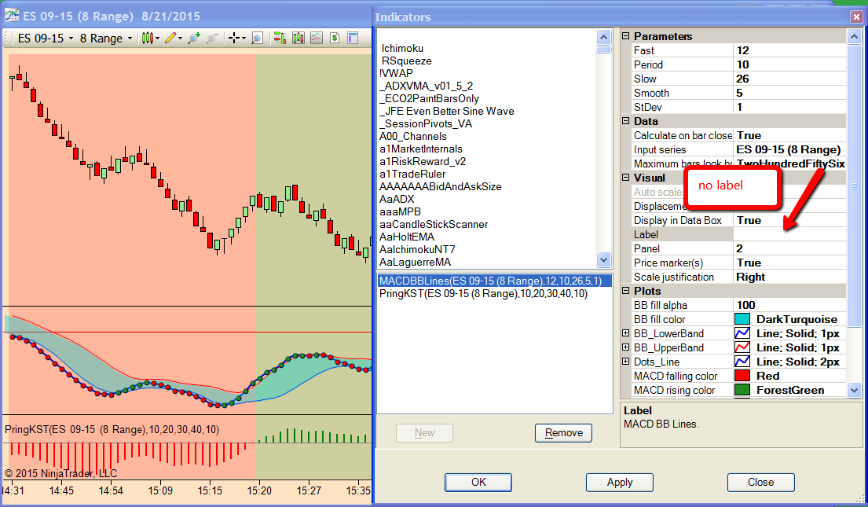Click the zoom in magnifier icon
The width and height of the screenshot is (868, 507).
pyautogui.click(x=194, y=39)
